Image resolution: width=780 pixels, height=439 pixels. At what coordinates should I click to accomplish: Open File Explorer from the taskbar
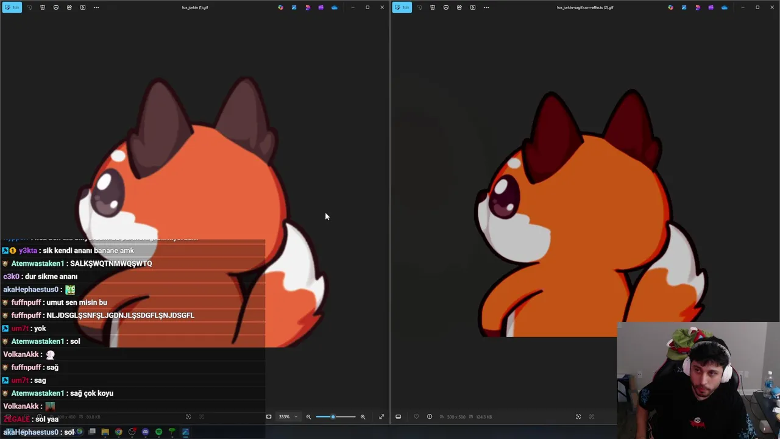105,432
